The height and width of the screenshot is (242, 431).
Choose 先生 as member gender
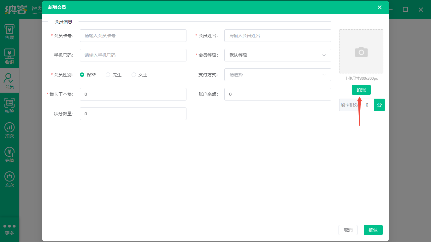108,75
